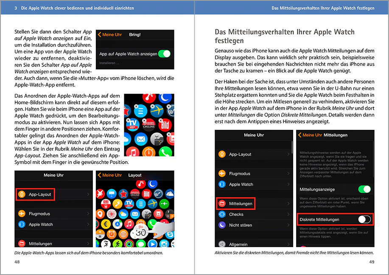The height and width of the screenshot is (275, 389).
Task: Open chevron of Flugmodus row on page 49
Action: [x=288, y=173]
